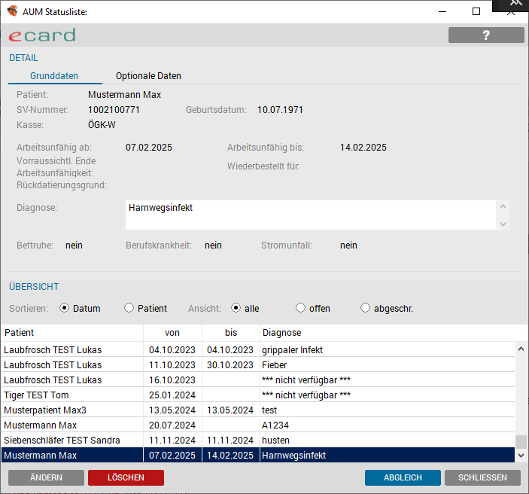Click the Patient column header
529x494 pixels.
click(x=72, y=333)
